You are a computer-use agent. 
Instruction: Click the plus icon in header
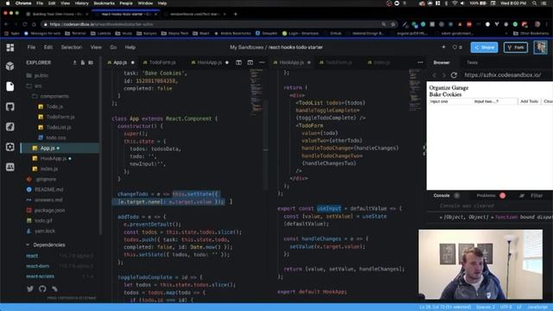click(x=443, y=47)
